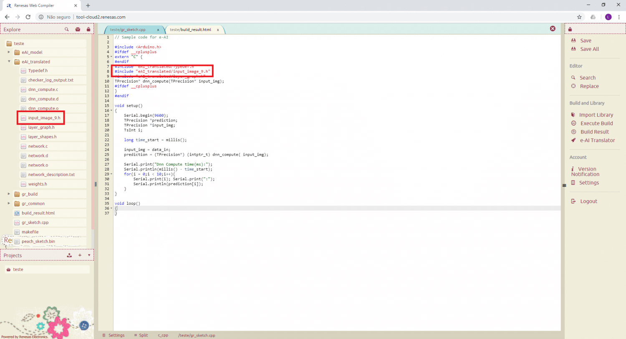Expand the gr_build folder
The width and height of the screenshot is (626, 339).
click(9, 194)
